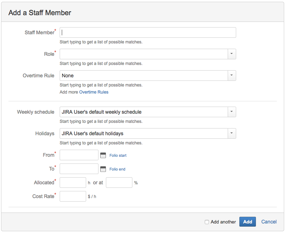Click Cancel to dismiss the dialog
The image size is (287, 233).
pyautogui.click(x=269, y=221)
